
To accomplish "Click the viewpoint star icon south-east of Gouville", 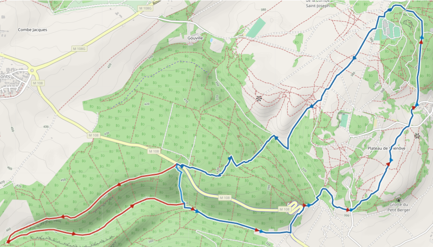I will coord(259,98).
